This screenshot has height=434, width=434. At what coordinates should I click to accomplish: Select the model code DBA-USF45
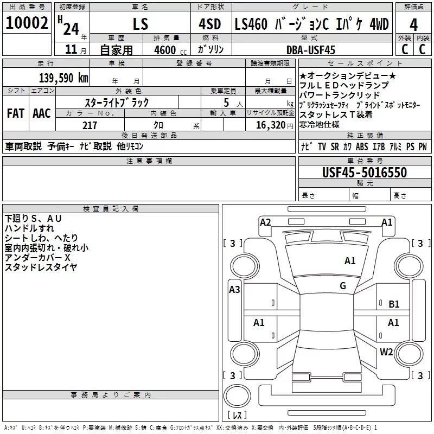pos(310,50)
